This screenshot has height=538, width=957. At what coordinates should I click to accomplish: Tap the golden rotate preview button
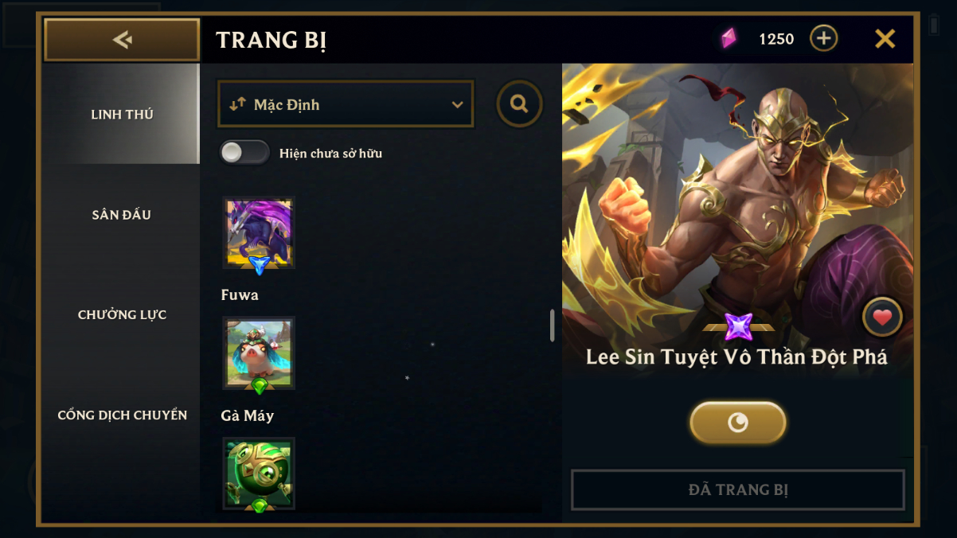pyautogui.click(x=738, y=422)
